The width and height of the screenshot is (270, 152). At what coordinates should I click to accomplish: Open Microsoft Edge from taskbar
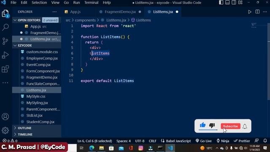tap(92, 148)
